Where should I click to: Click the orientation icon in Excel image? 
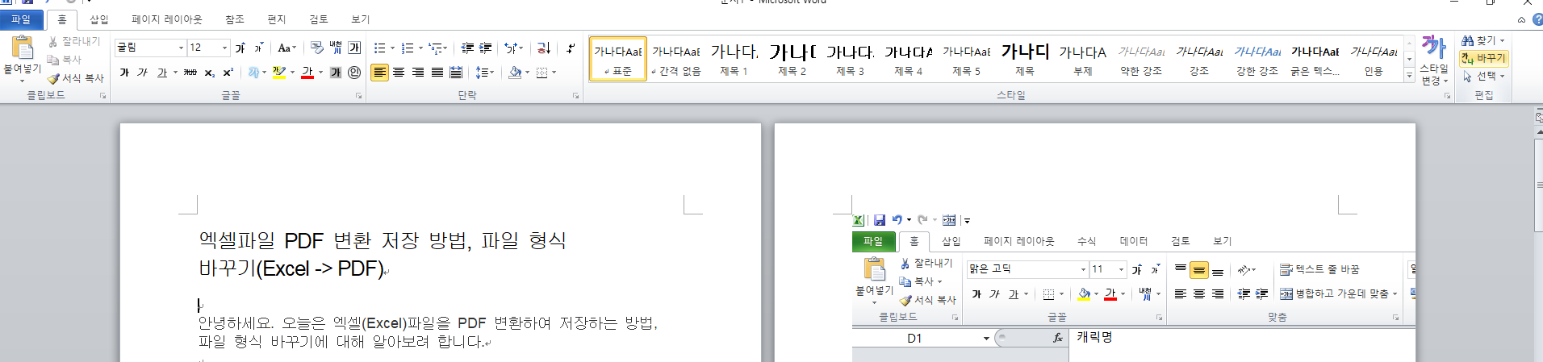pos(1244,270)
